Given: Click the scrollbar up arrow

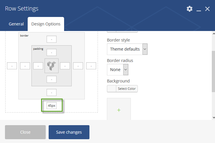Looking at the screenshot, I should pyautogui.click(x=214, y=34).
